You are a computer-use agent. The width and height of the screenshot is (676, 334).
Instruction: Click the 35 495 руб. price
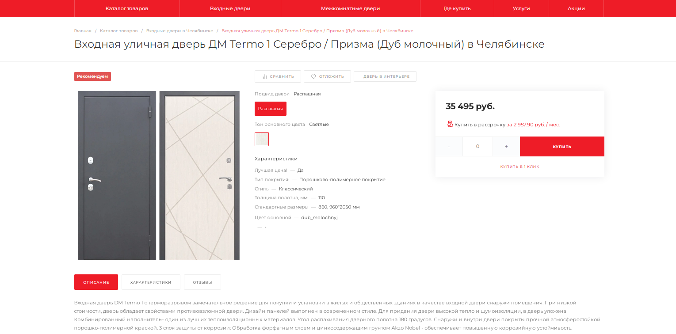point(470,106)
